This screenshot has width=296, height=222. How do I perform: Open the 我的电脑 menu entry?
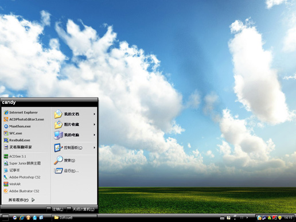click(75, 135)
